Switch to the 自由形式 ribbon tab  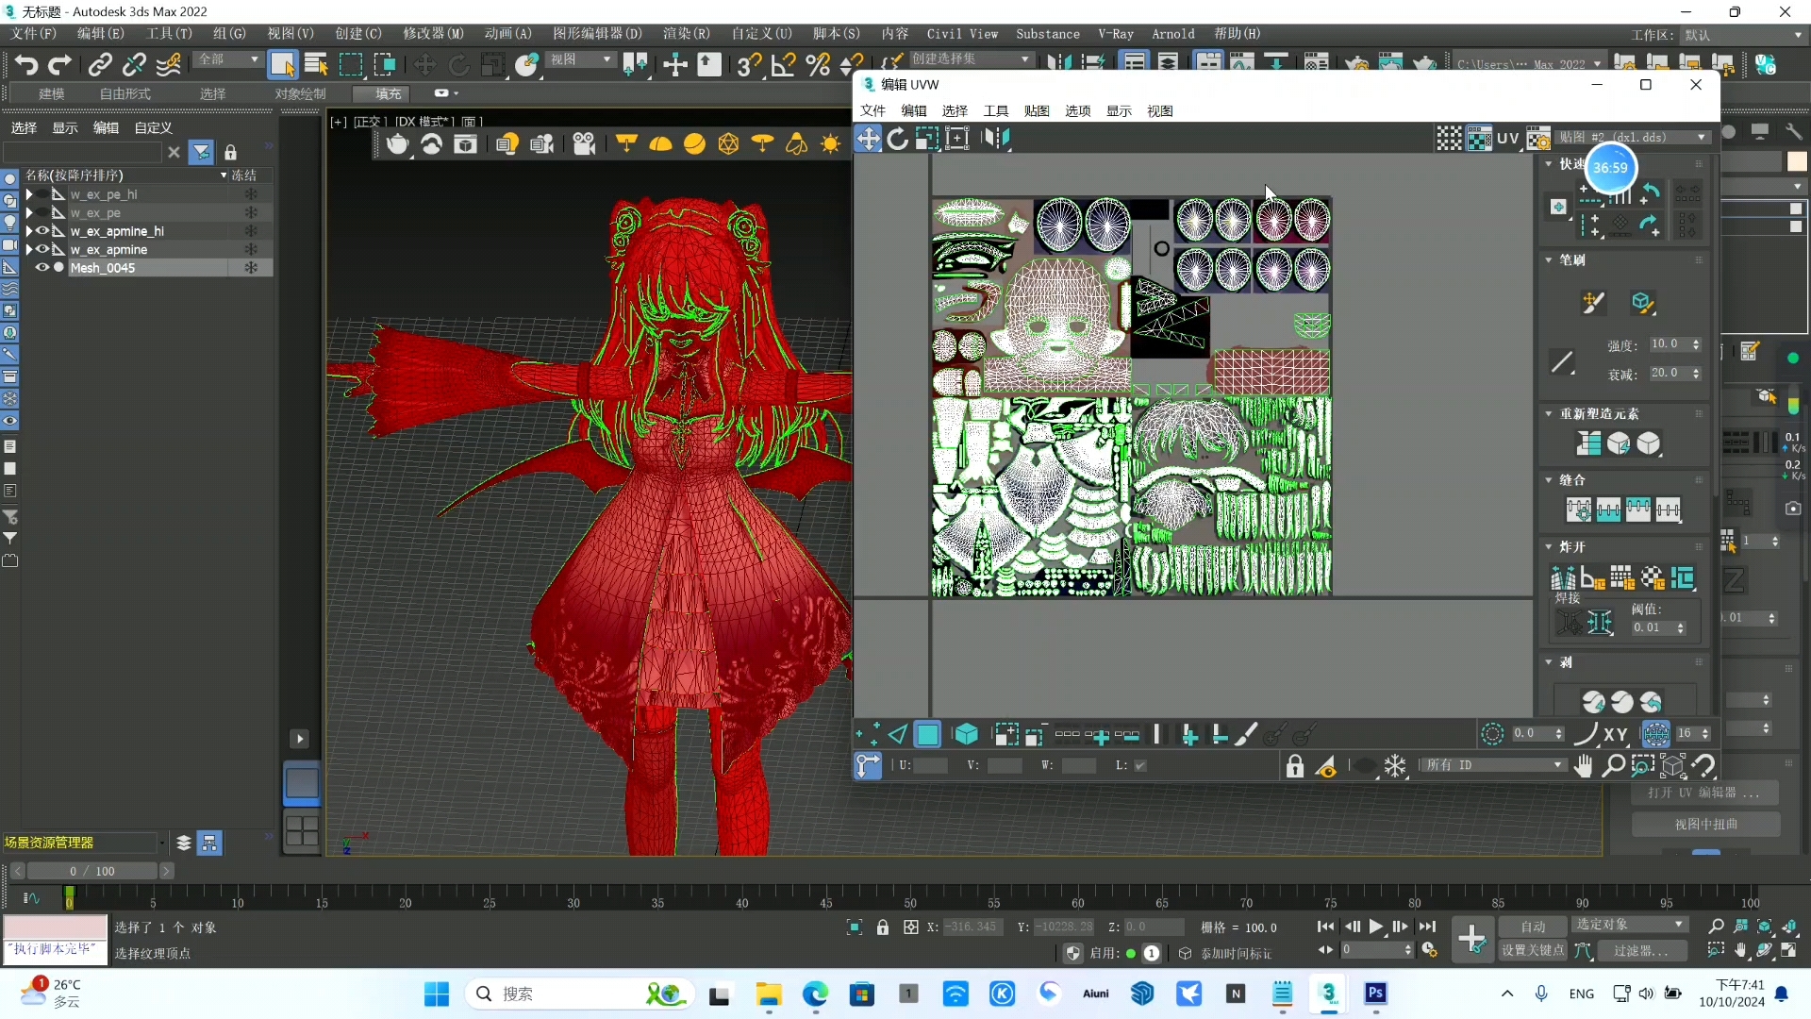pos(125,94)
